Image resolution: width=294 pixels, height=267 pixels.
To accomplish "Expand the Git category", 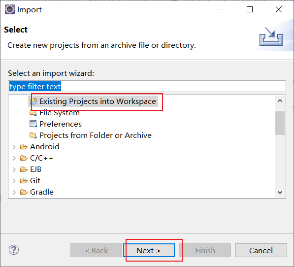I will pos(14,181).
